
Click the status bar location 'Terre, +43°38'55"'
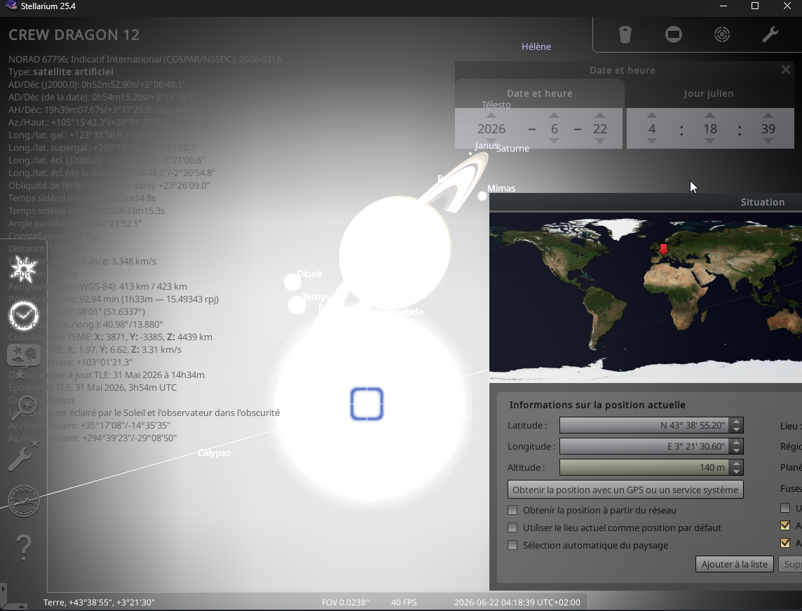click(x=99, y=603)
